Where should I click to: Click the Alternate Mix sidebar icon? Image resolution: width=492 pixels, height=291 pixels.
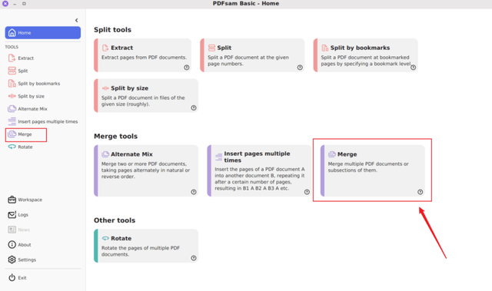click(x=12, y=109)
